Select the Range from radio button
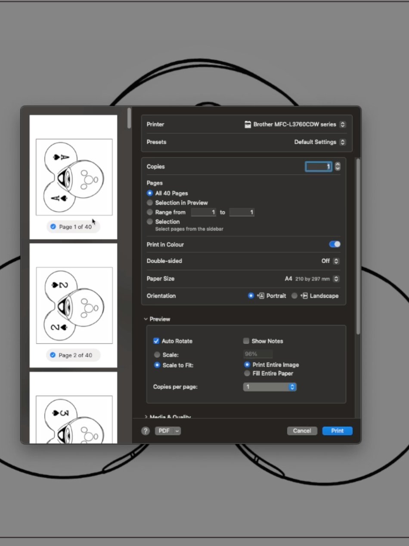409x546 pixels. [150, 212]
